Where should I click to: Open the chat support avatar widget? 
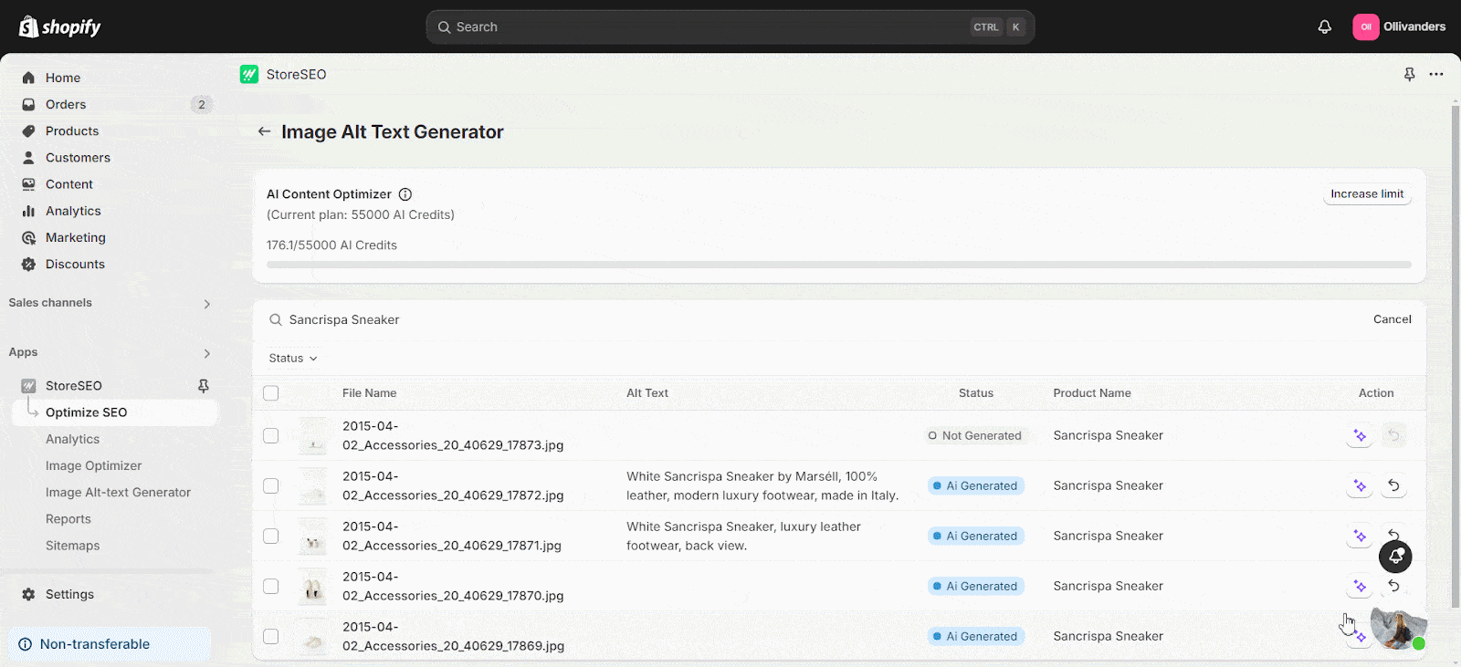point(1398,628)
